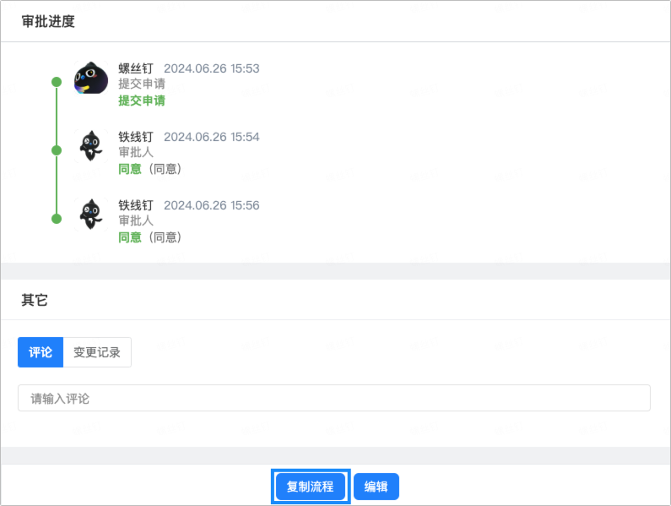Click the name 螺丝钉
Viewport: 671px width, 506px height.
tap(136, 68)
